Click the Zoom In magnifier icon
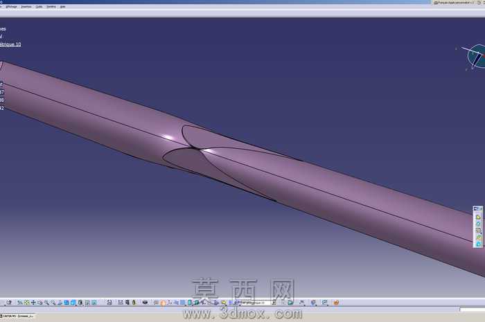This screenshot has height=322, width=485. pos(46,303)
